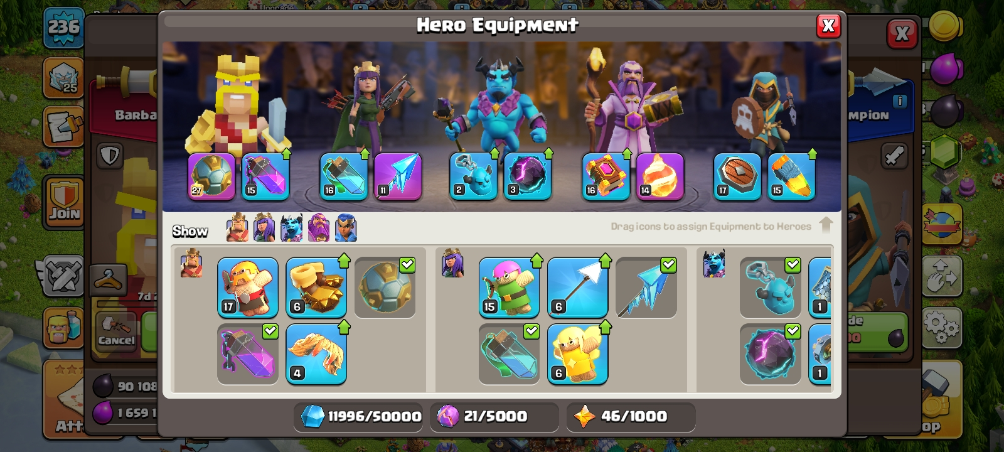The height and width of the screenshot is (452, 1004).
Task: Tap the Join clan button
Action: pyautogui.click(x=64, y=202)
